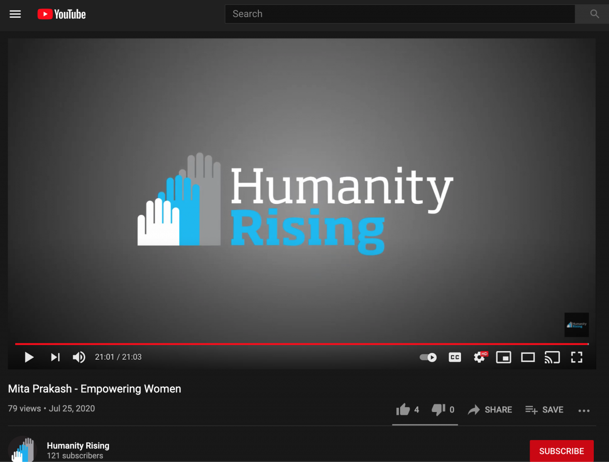
Task: Click the Humanity Rising channel watermark
Action: click(x=577, y=325)
